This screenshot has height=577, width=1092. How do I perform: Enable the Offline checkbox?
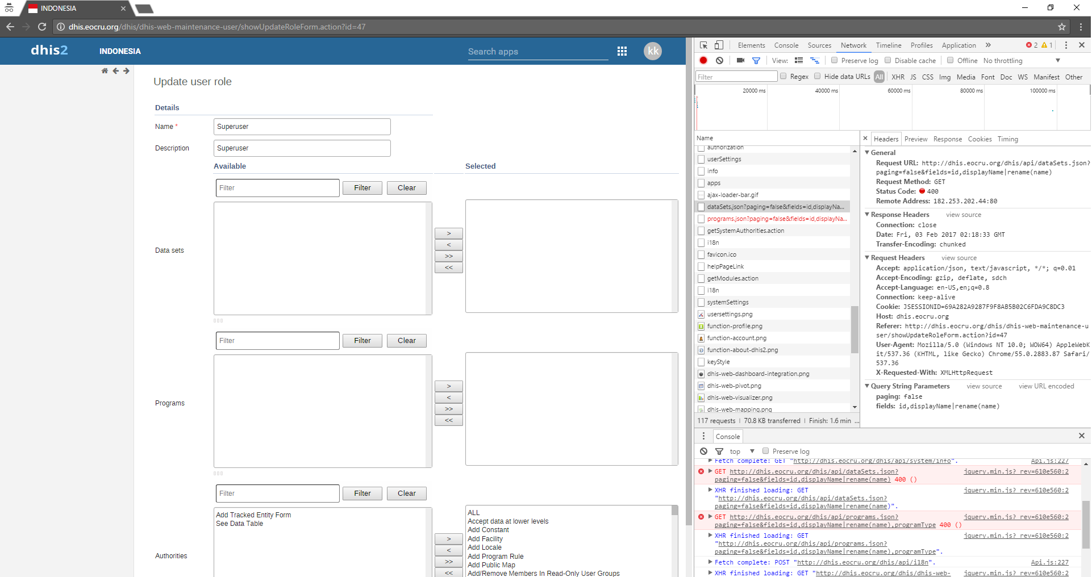pos(951,61)
